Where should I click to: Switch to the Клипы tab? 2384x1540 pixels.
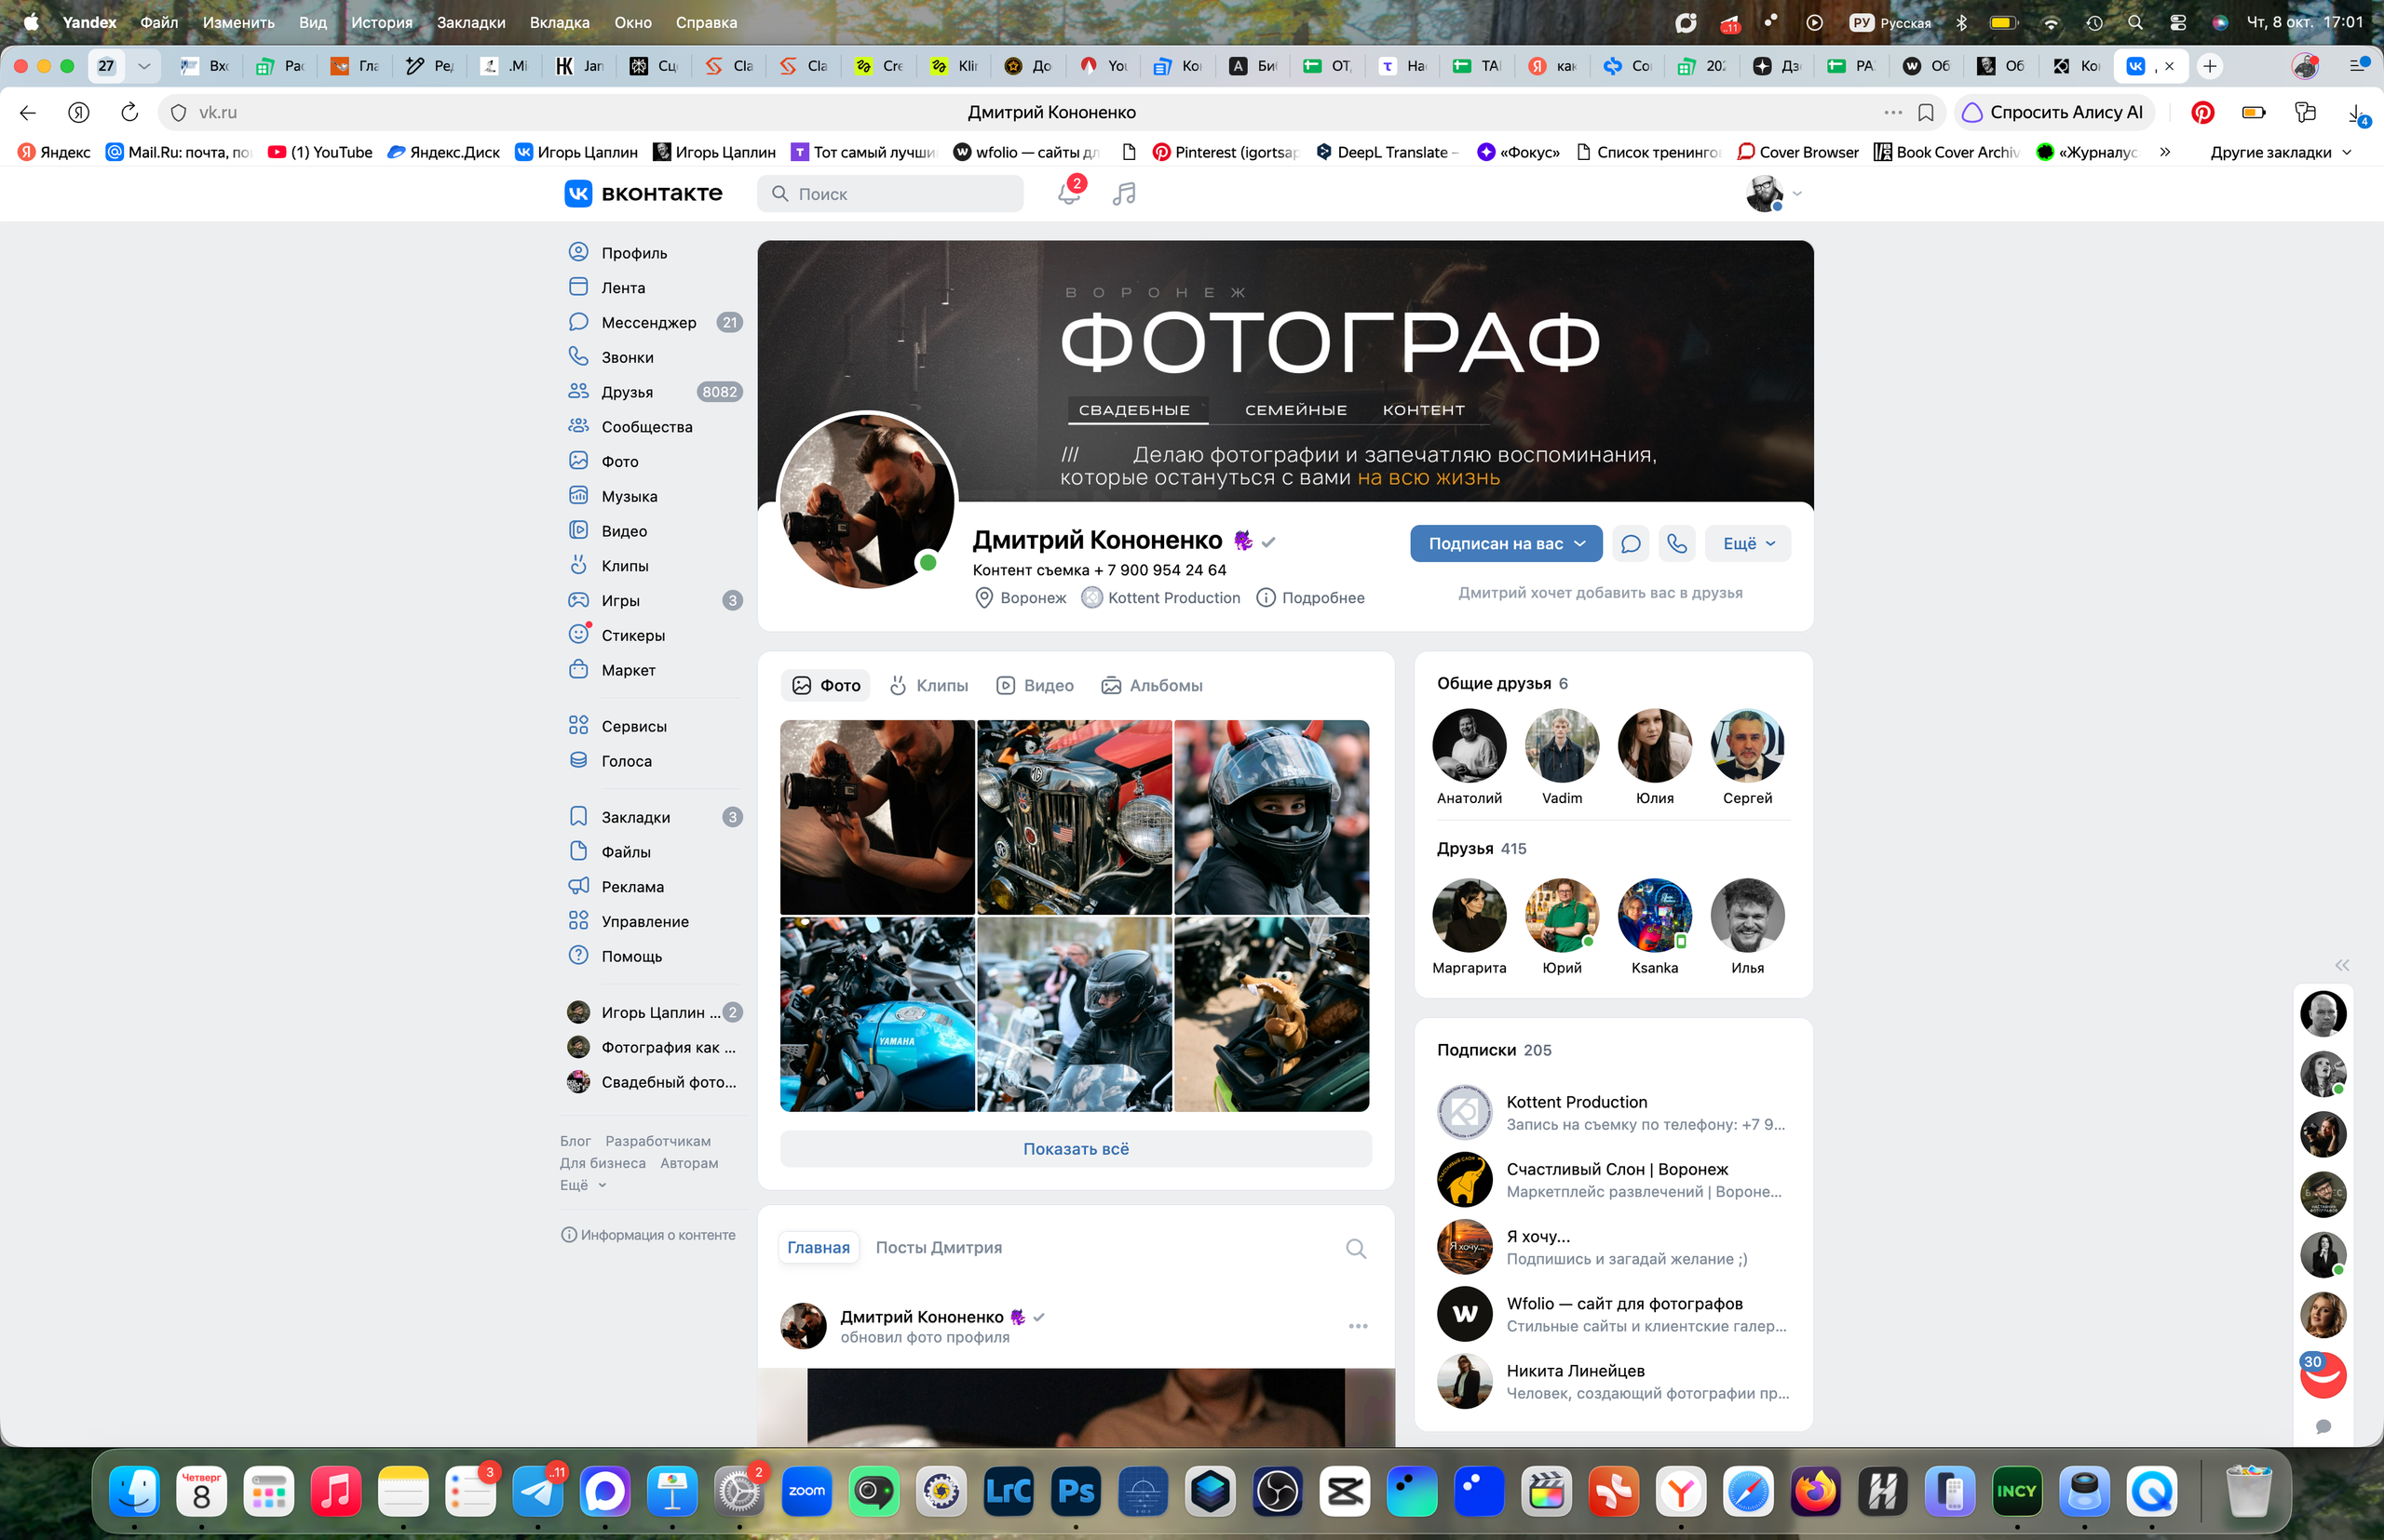(928, 685)
